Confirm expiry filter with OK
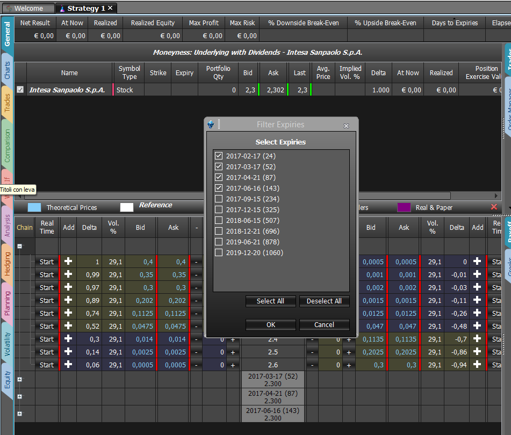Viewport: 511px width, 435px height. pyautogui.click(x=270, y=324)
